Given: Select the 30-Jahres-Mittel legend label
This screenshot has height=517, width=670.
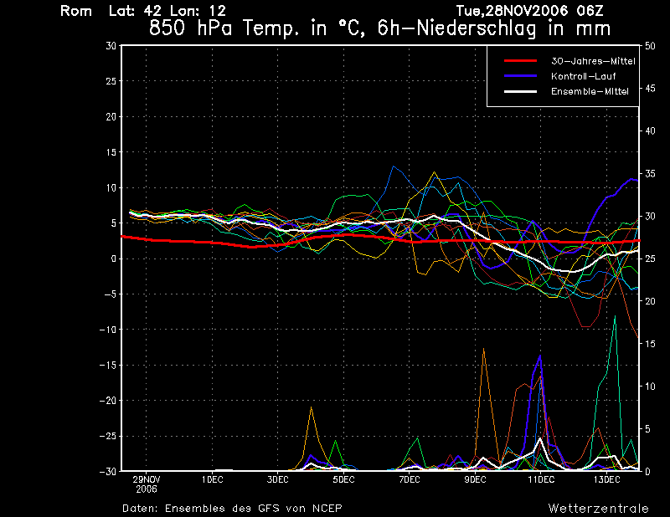Looking at the screenshot, I should coord(593,61).
